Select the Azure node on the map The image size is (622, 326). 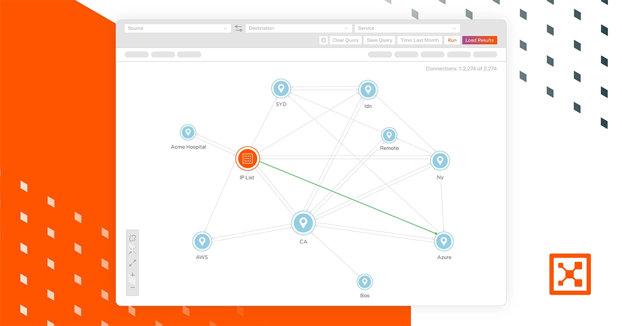pos(444,241)
